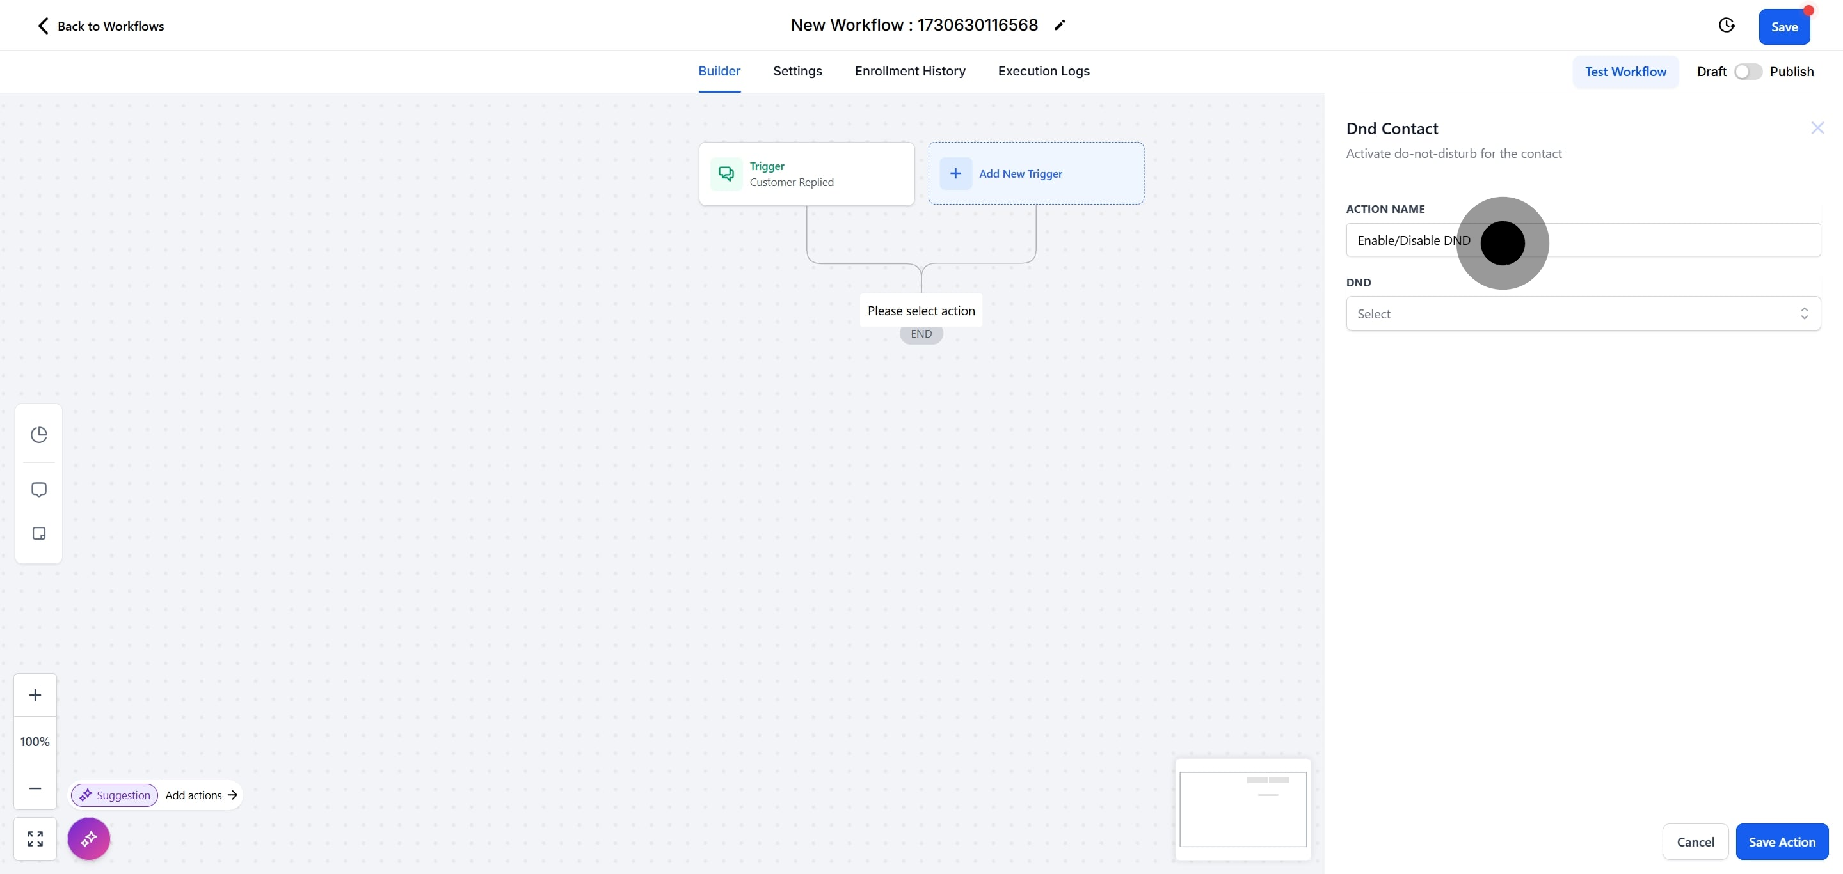The width and height of the screenshot is (1843, 874).
Task: Go to the Execution Logs tab
Action: pos(1043,71)
